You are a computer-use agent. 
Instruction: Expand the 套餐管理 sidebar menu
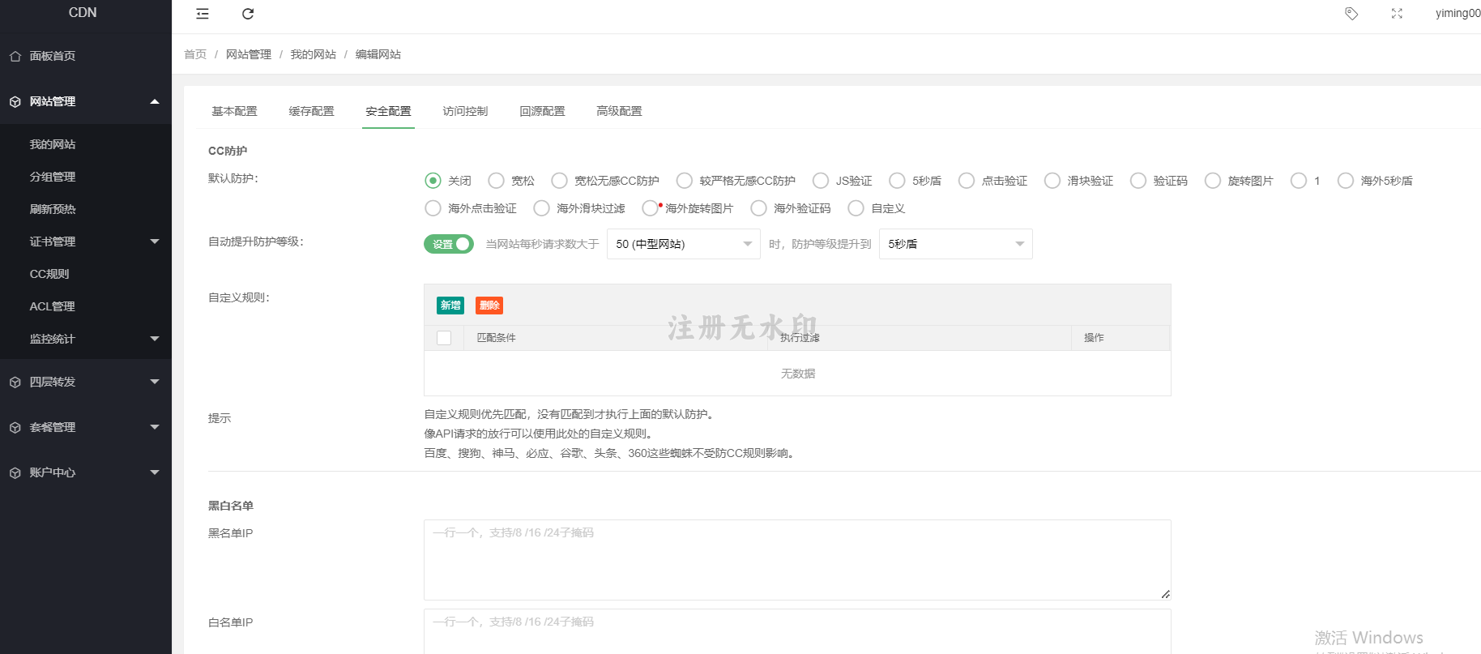point(155,427)
